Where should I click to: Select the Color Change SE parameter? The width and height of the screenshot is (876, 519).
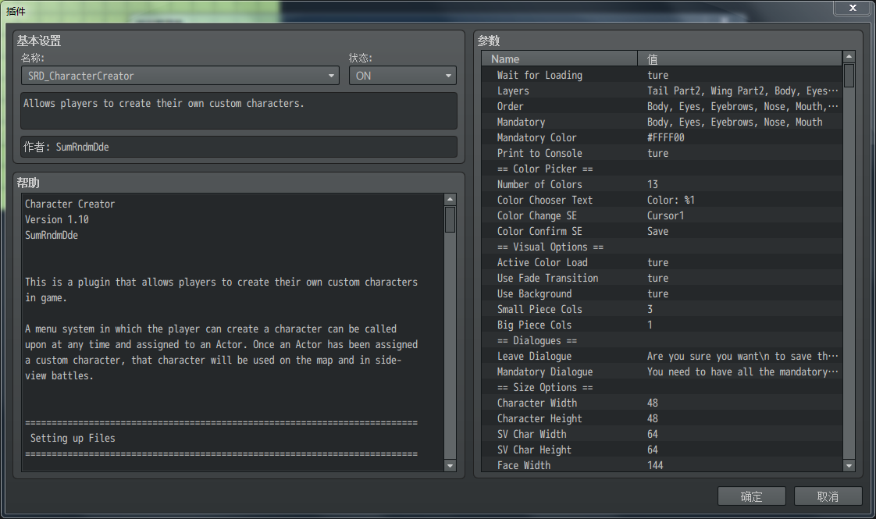pyautogui.click(x=662, y=215)
